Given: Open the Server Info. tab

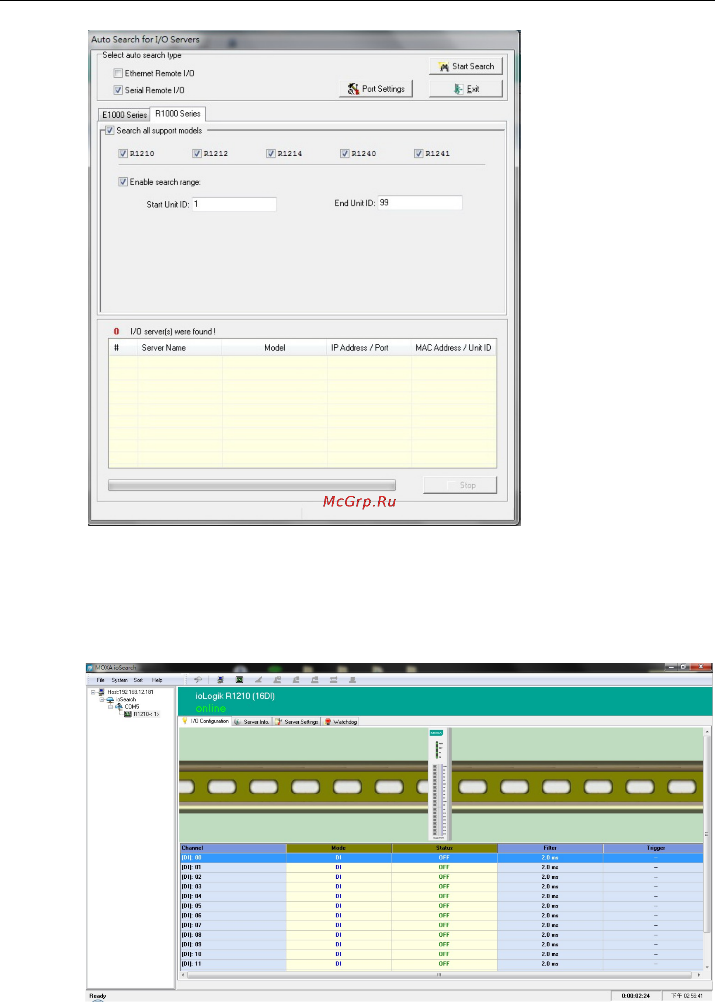Looking at the screenshot, I should click(x=252, y=722).
